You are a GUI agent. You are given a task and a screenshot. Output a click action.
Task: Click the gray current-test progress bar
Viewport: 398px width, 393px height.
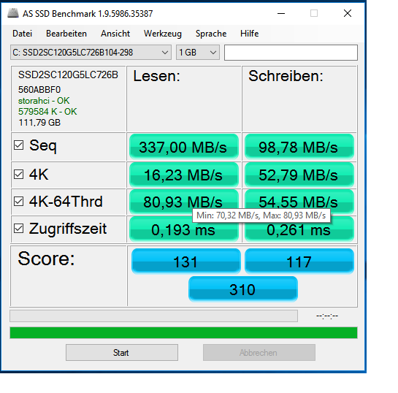tap(153, 316)
